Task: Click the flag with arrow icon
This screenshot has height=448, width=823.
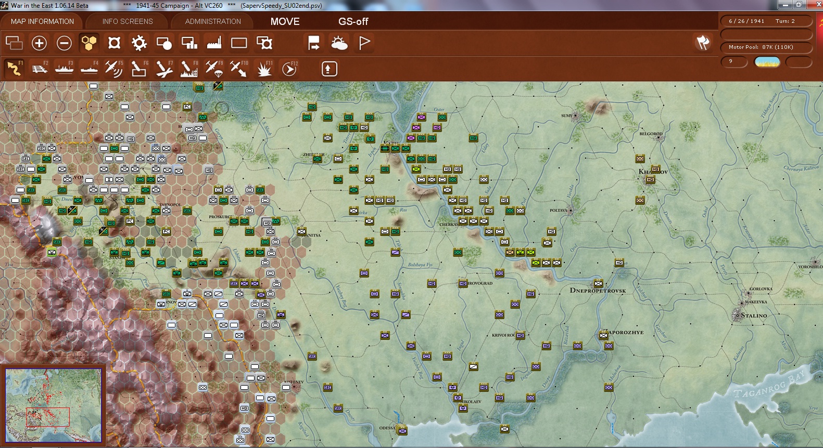Action: pyautogui.click(x=314, y=43)
